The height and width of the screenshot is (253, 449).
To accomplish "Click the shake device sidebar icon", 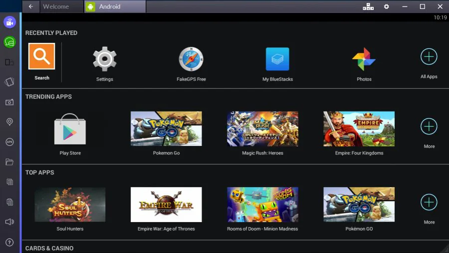I will 9,82.
